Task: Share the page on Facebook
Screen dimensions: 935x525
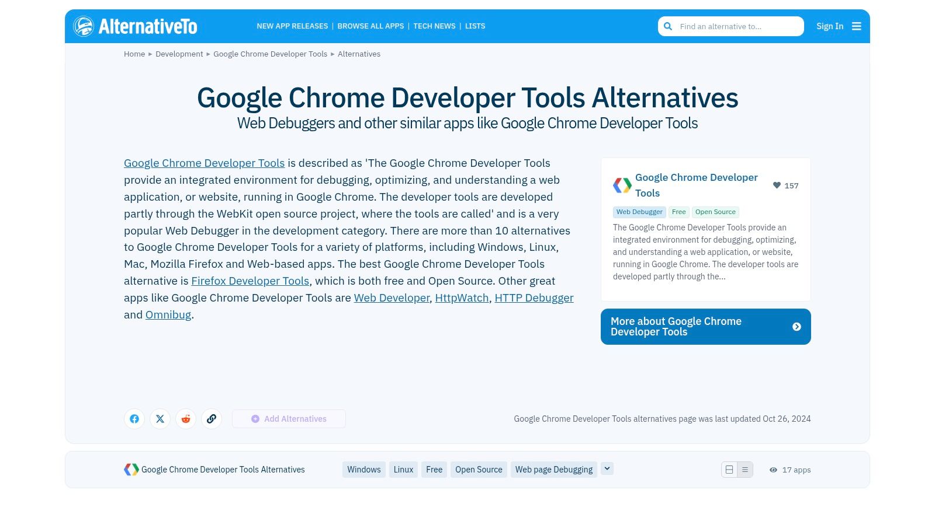Action: click(134, 419)
